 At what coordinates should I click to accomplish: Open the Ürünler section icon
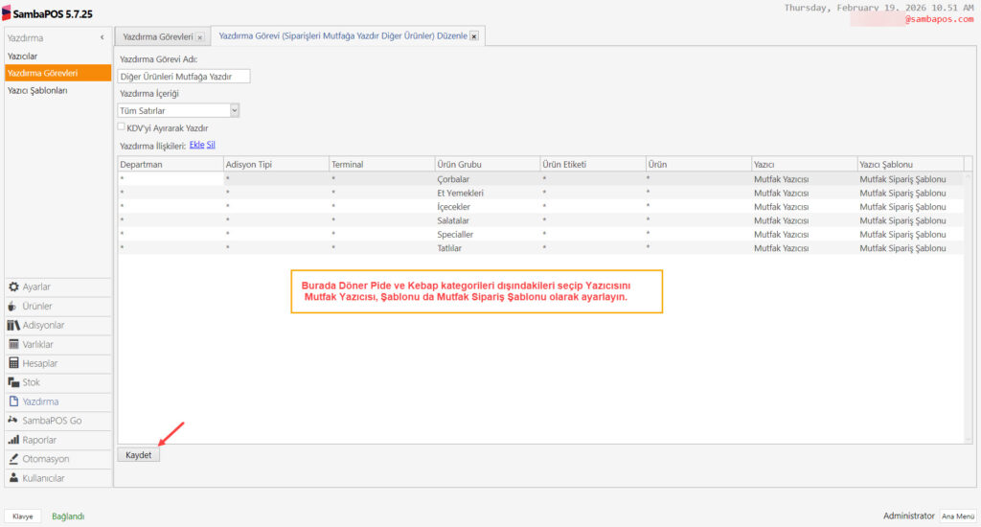tap(14, 306)
